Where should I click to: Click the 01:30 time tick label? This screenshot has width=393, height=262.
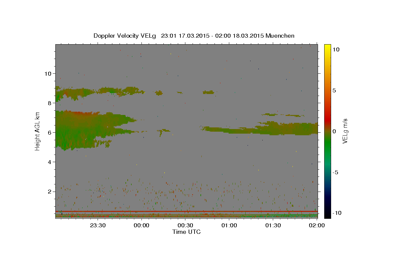[273, 225]
